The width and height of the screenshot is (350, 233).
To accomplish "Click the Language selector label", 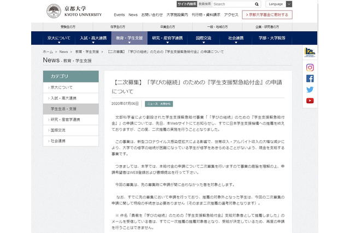I will coord(276,4).
